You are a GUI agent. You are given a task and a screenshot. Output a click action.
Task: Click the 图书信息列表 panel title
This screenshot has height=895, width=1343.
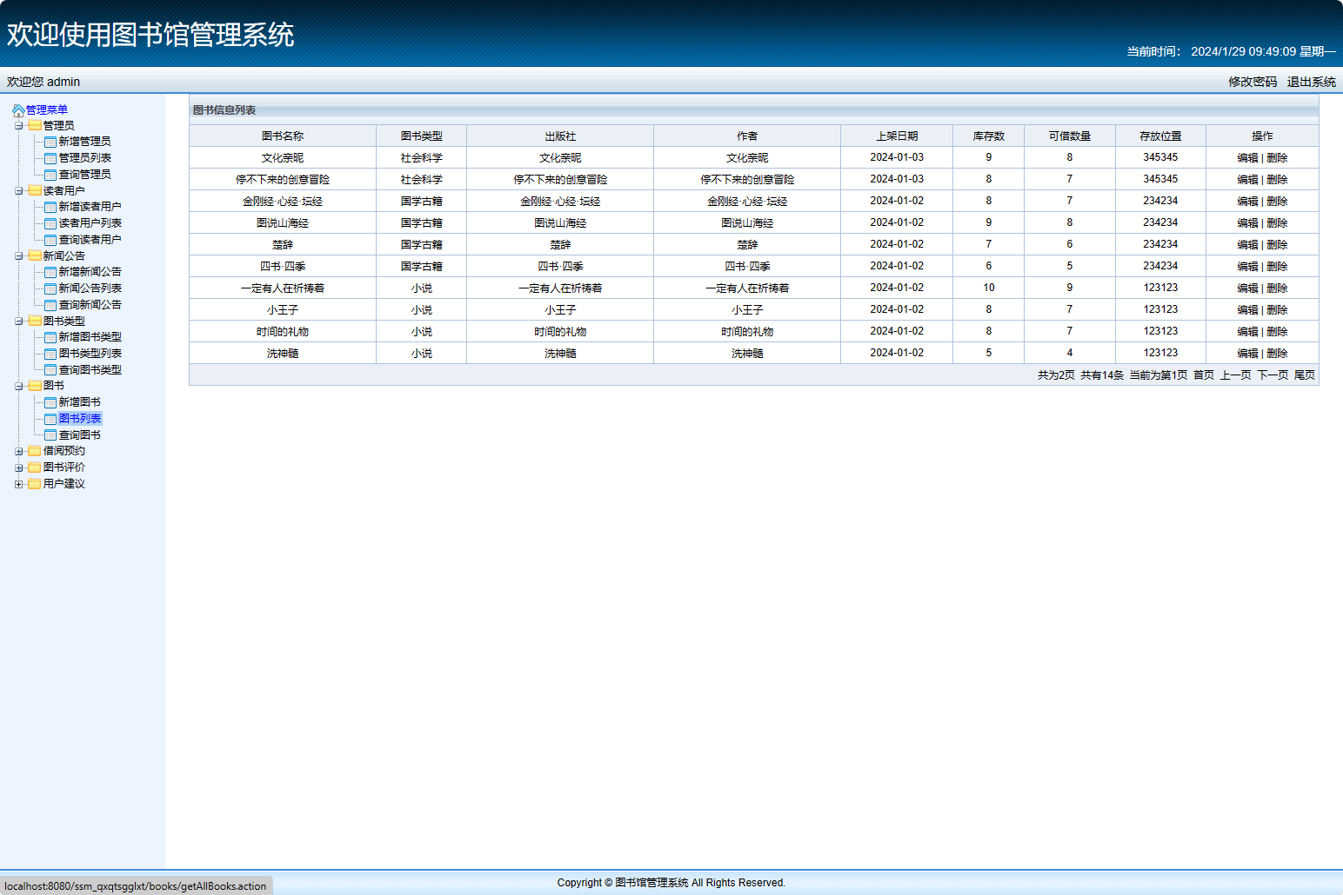pyautogui.click(x=224, y=110)
